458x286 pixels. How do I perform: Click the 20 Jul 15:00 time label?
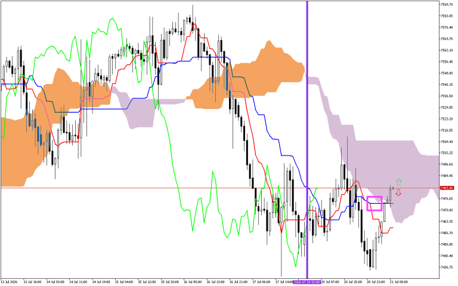click(354, 282)
